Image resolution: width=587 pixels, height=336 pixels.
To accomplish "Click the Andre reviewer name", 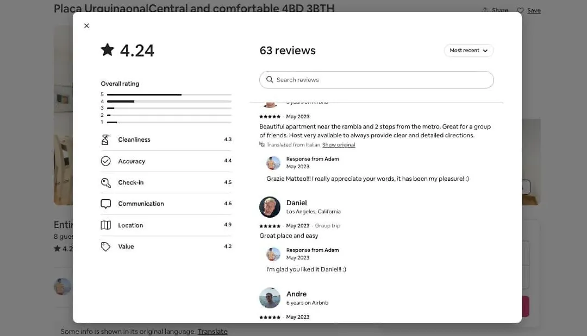I will pos(297,294).
